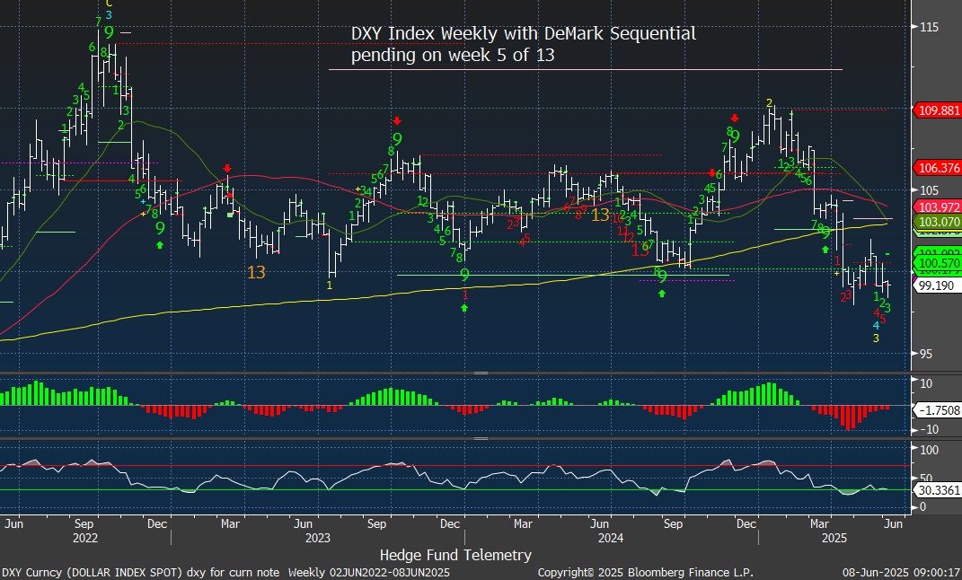
Task: Click the red down arrow above the September 2023 green 9
Action: click(396, 120)
